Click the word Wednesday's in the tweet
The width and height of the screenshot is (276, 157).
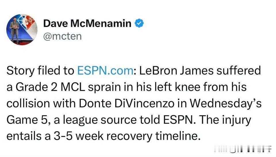point(226,103)
